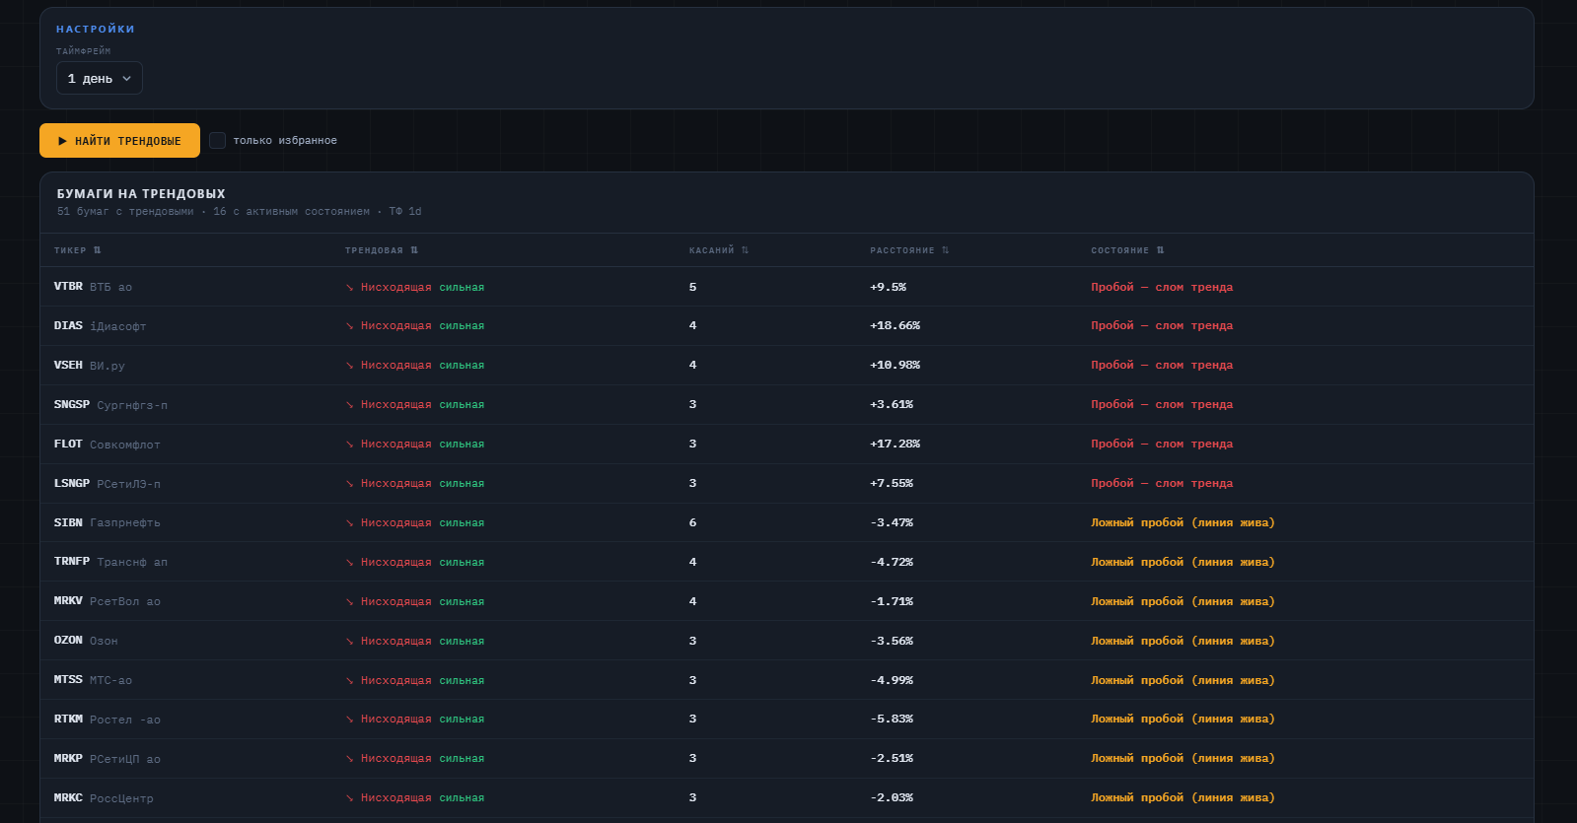The height and width of the screenshot is (823, 1577).
Task: Select the MRKV РсетВол ао ticker
Action: [x=107, y=601]
